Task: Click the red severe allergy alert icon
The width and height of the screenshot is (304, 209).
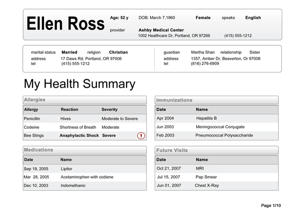Action: 141,136
